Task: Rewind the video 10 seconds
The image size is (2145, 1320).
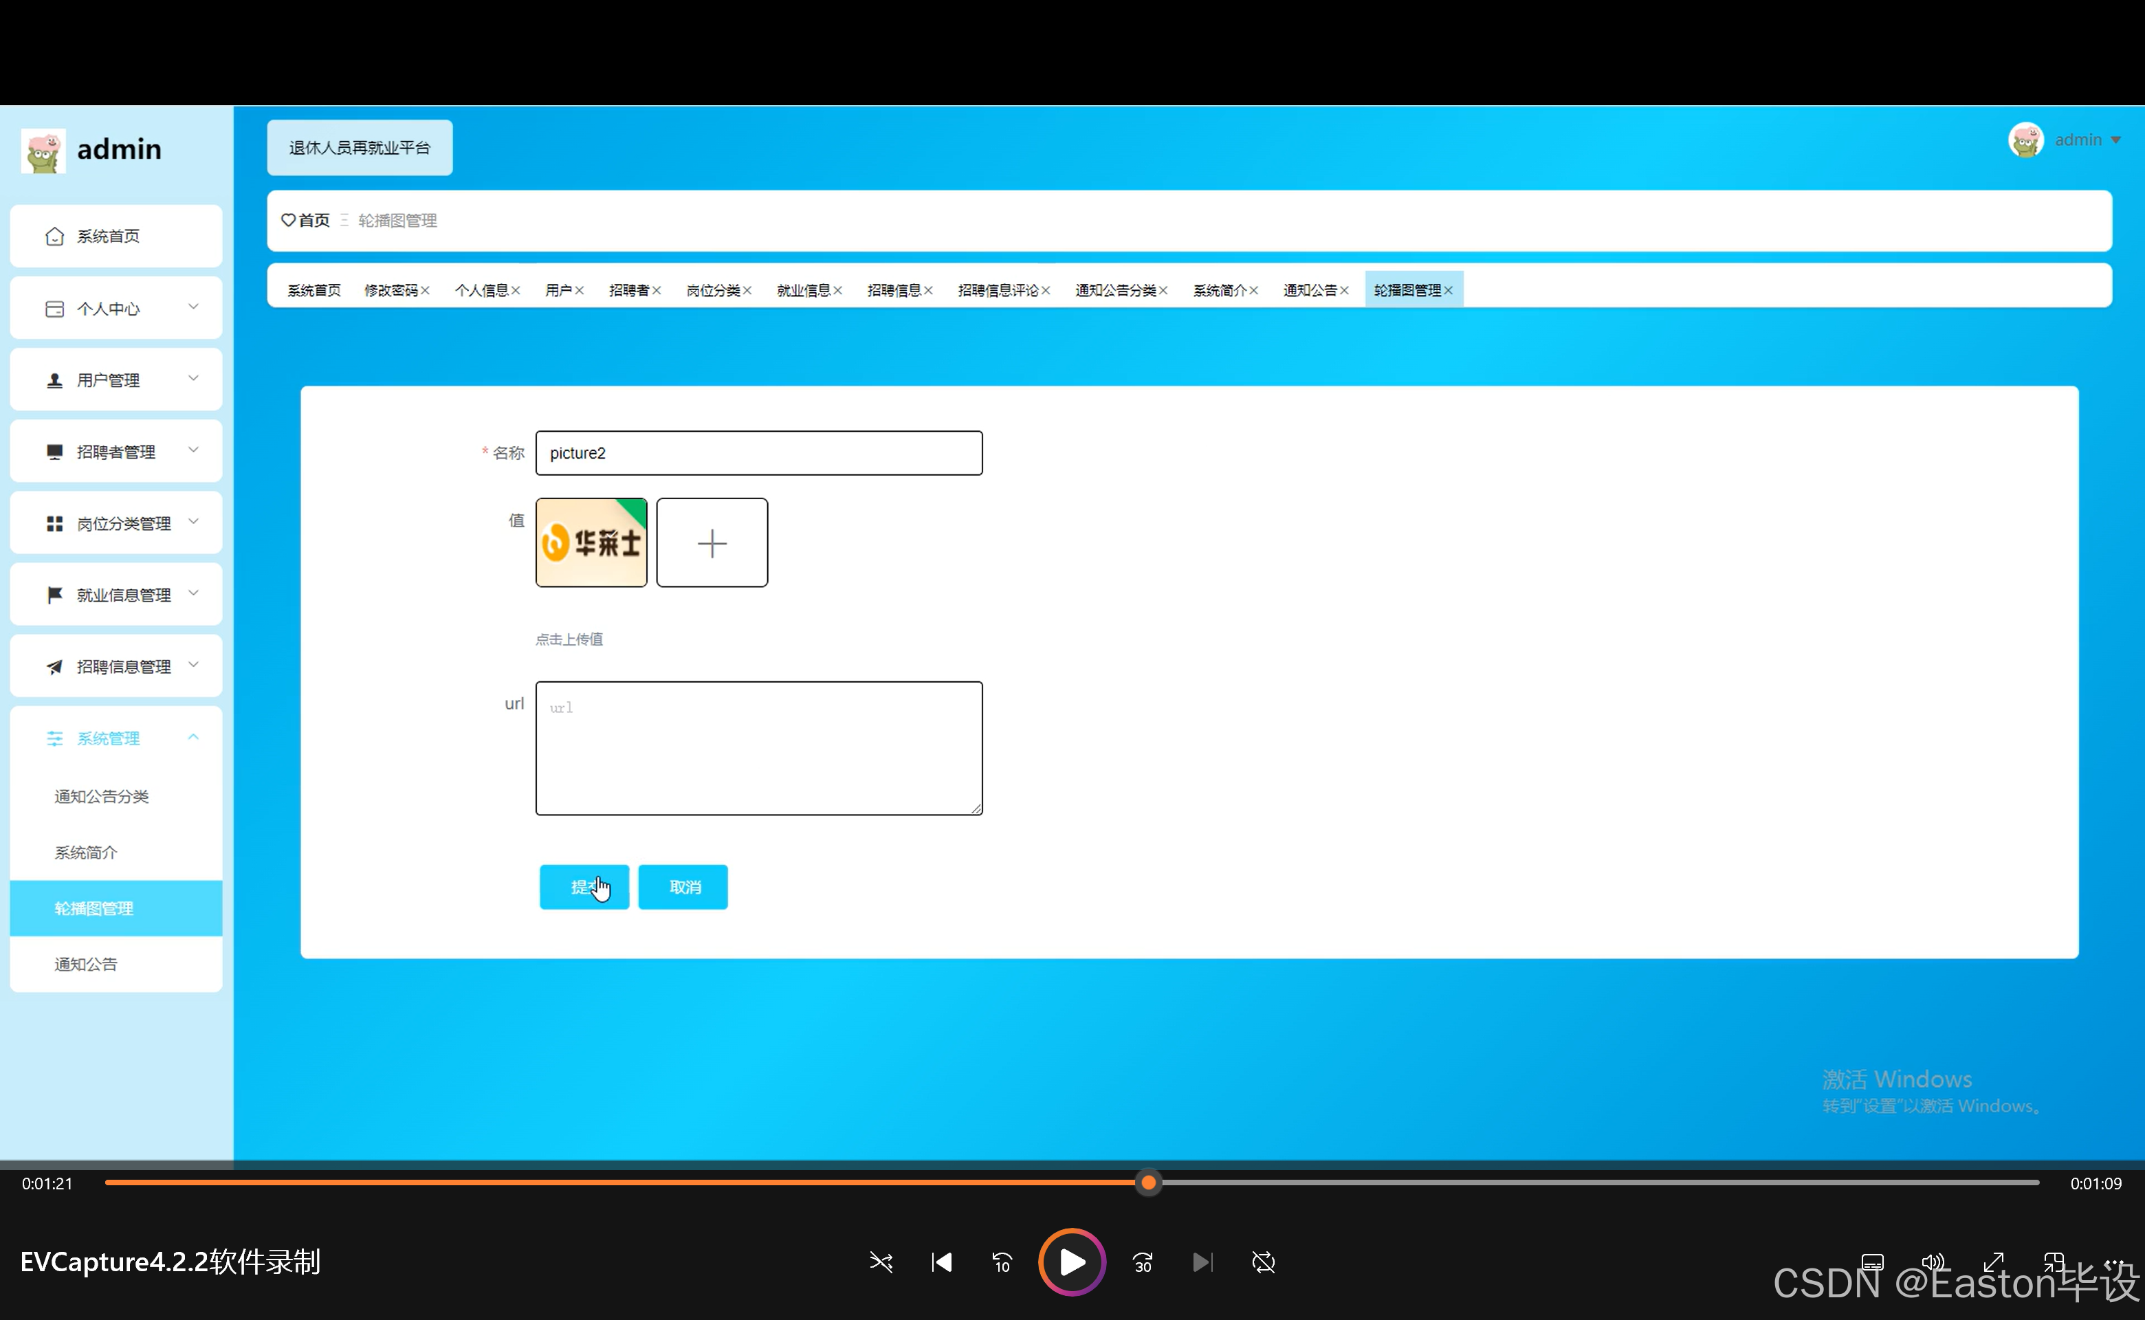Action: (1002, 1262)
